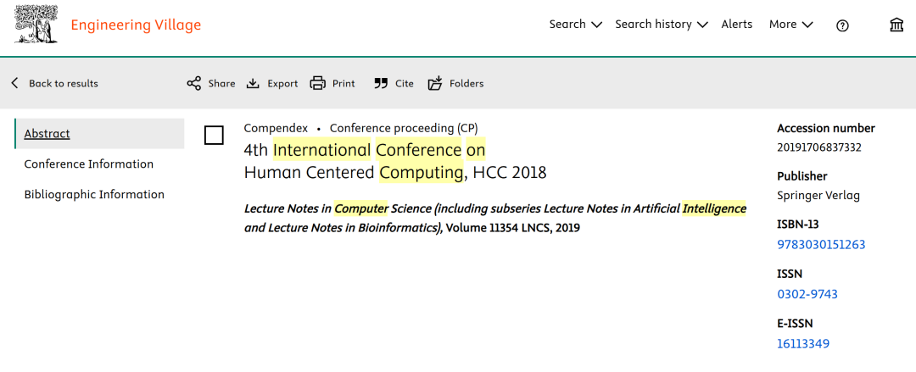Click the Cite quotation icon
The image size is (916, 372).
[381, 84]
